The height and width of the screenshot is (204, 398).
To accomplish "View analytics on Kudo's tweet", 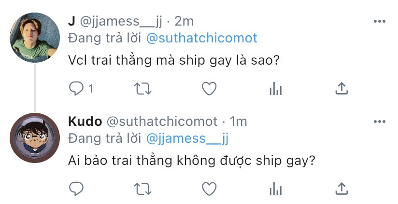I will click(x=276, y=189).
